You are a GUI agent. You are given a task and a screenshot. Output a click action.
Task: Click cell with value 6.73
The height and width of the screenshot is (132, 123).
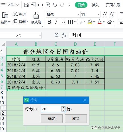coord(56,82)
